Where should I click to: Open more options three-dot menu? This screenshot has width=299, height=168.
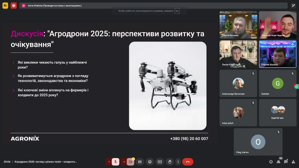tap(178, 162)
